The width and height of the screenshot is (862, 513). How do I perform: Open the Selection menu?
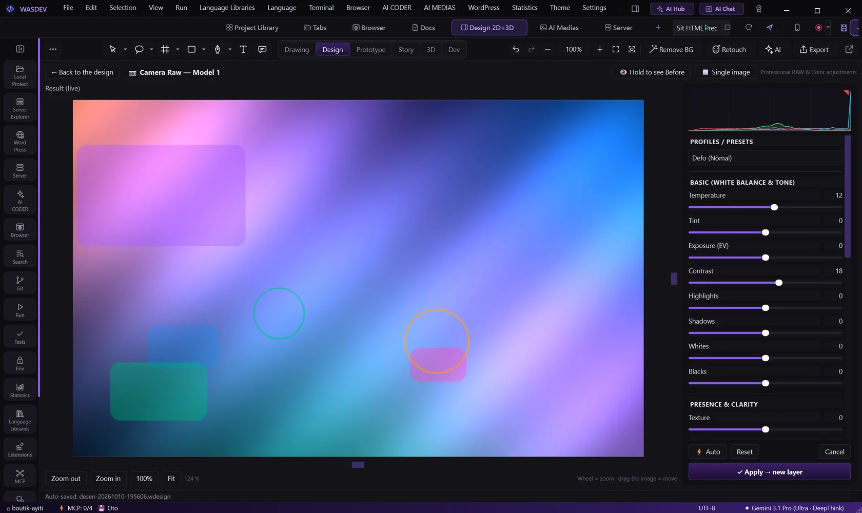pyautogui.click(x=123, y=8)
